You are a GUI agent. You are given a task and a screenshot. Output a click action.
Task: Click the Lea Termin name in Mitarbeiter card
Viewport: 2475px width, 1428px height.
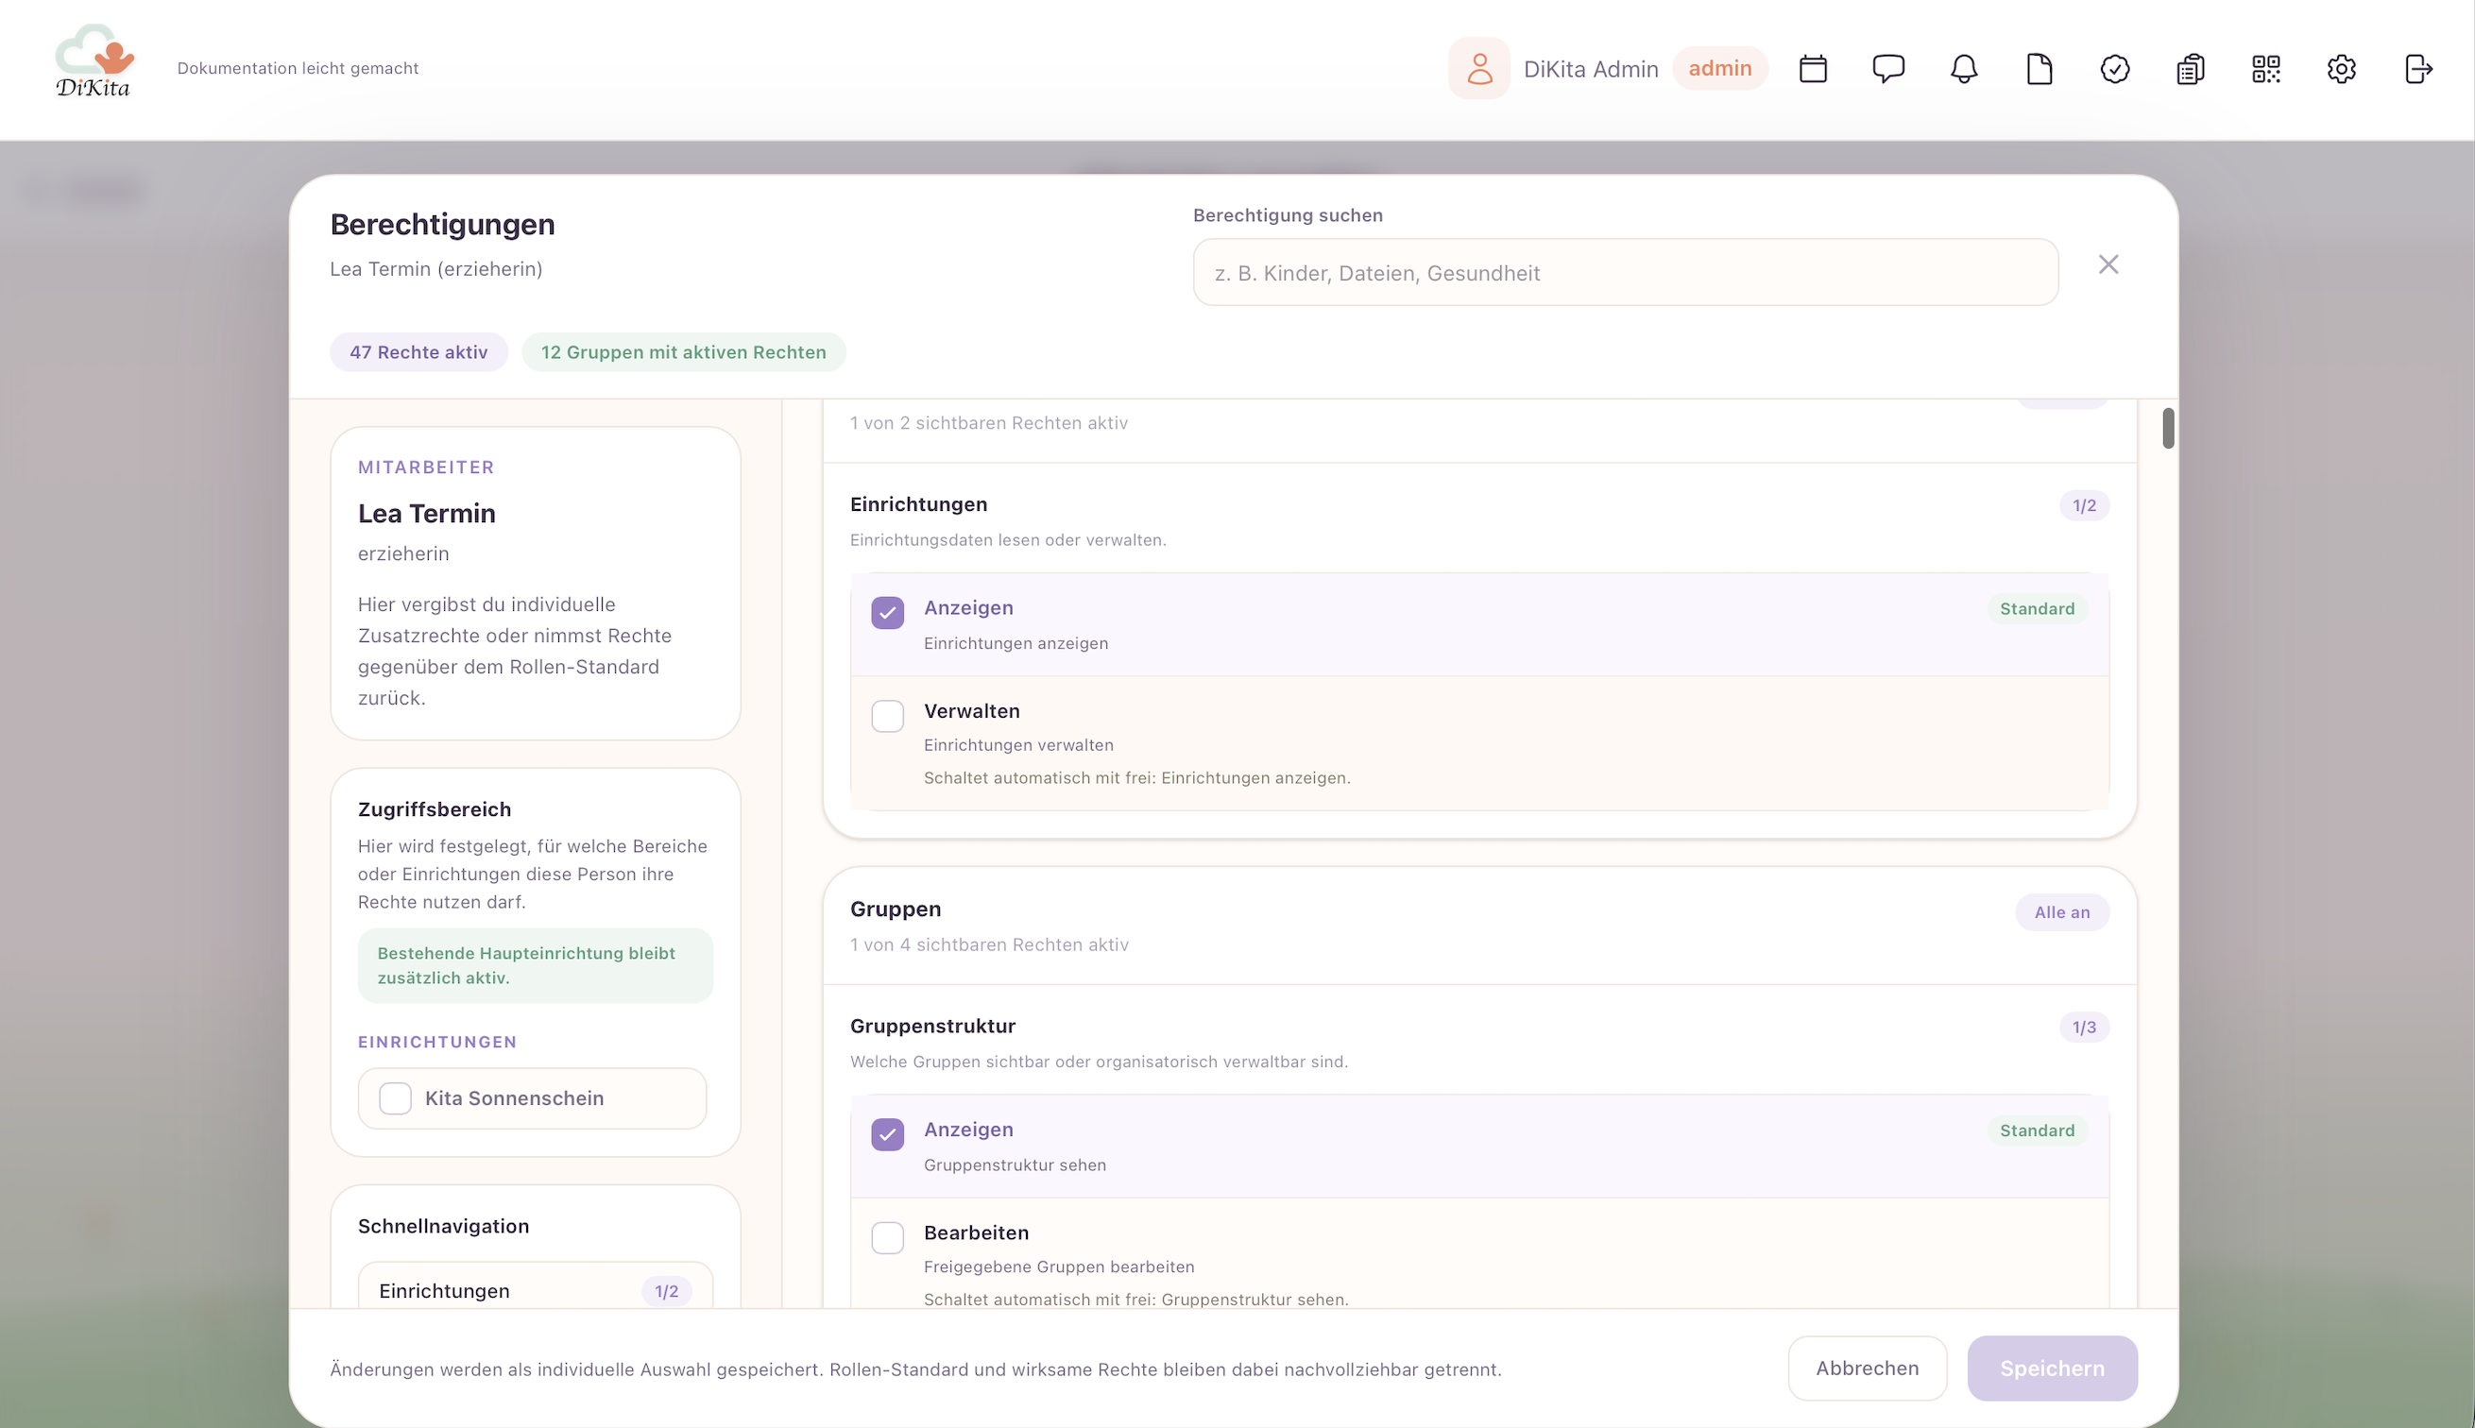(x=427, y=514)
